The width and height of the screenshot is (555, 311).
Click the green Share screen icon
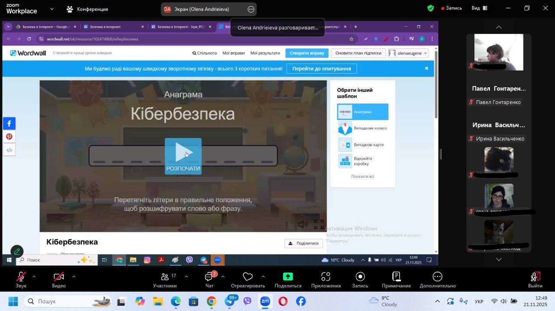pos(288,277)
